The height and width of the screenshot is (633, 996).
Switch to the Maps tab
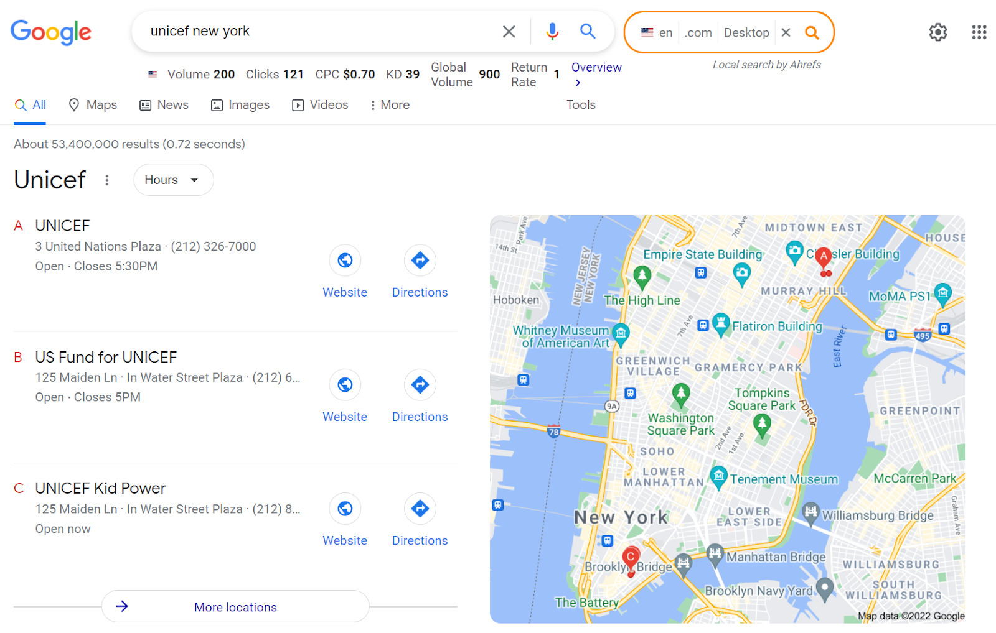[93, 105]
